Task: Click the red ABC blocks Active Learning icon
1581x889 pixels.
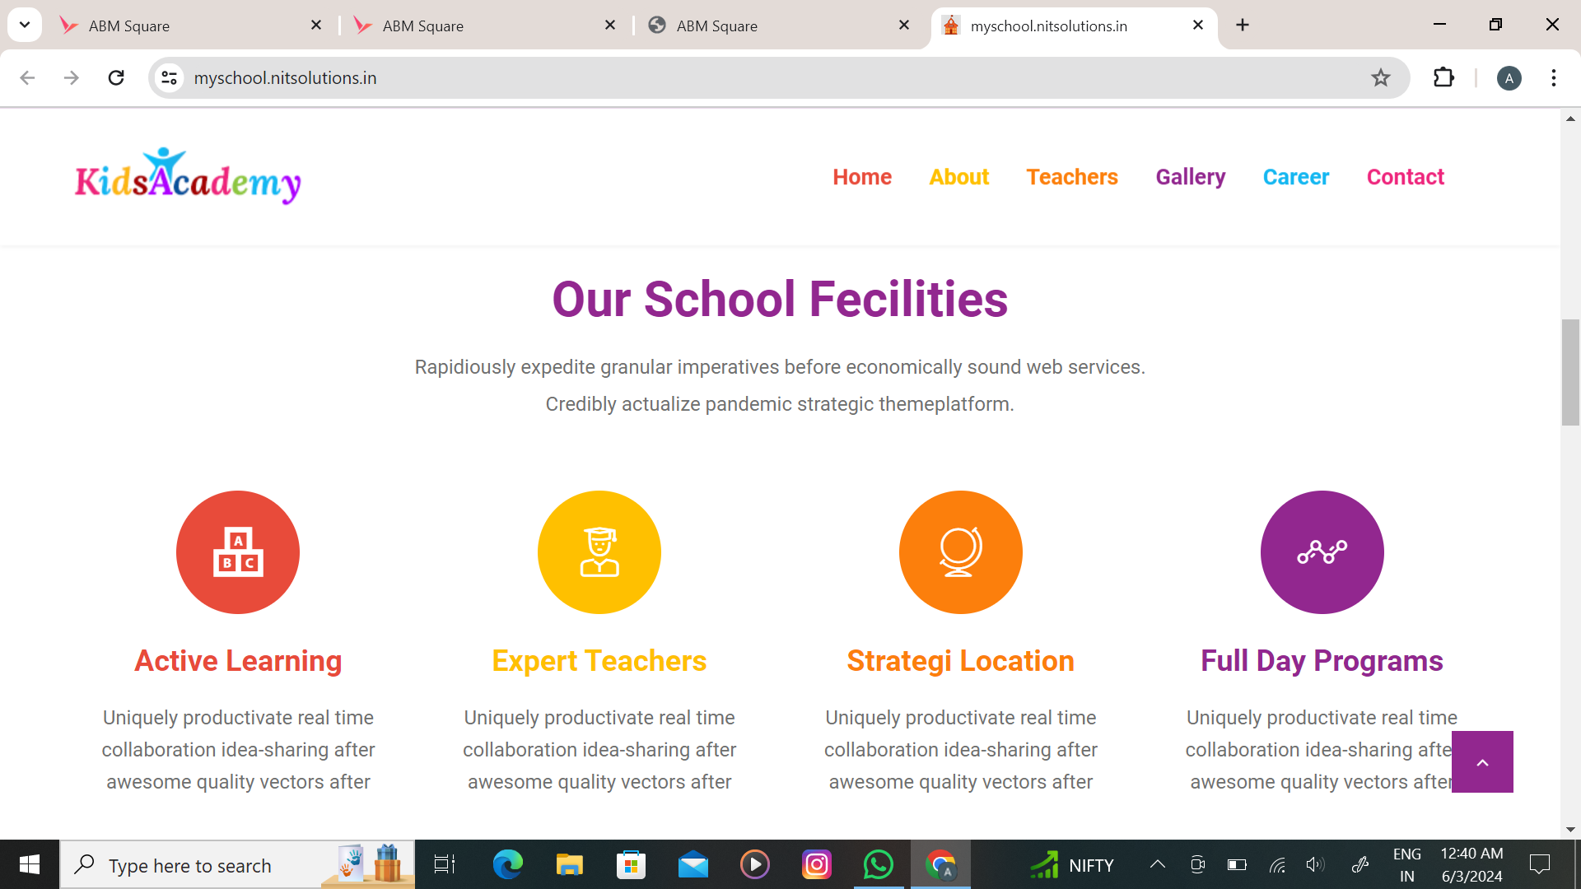Action: 238,552
